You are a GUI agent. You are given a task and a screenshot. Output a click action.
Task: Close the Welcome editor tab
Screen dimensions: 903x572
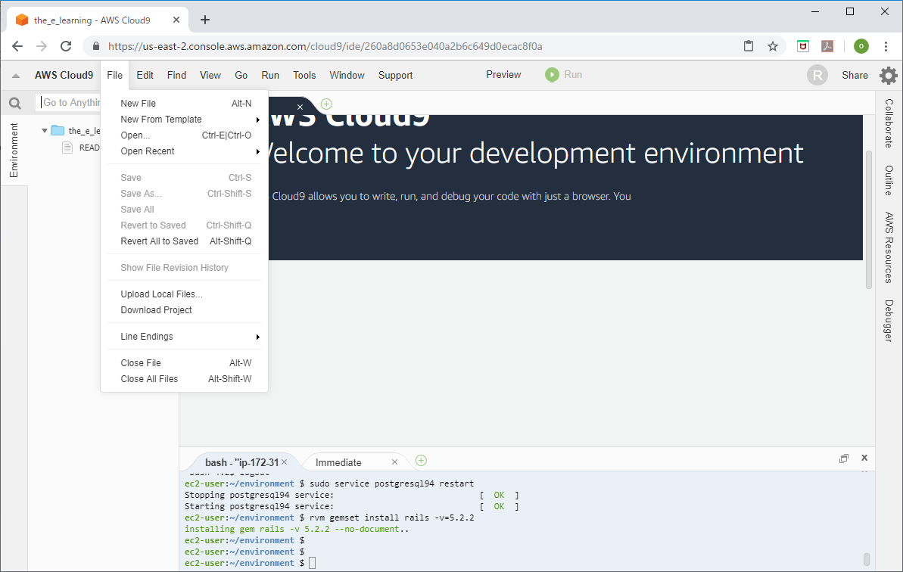click(x=300, y=107)
